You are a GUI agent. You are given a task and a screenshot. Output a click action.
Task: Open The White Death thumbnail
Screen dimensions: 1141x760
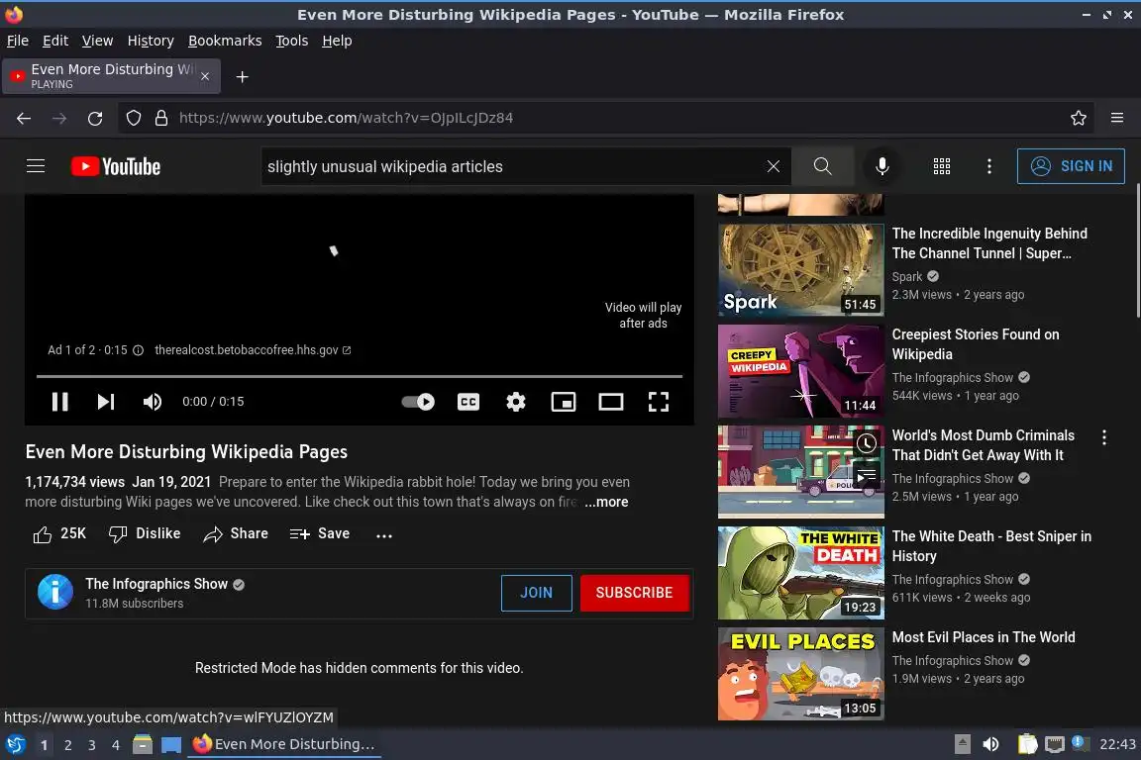click(x=800, y=572)
